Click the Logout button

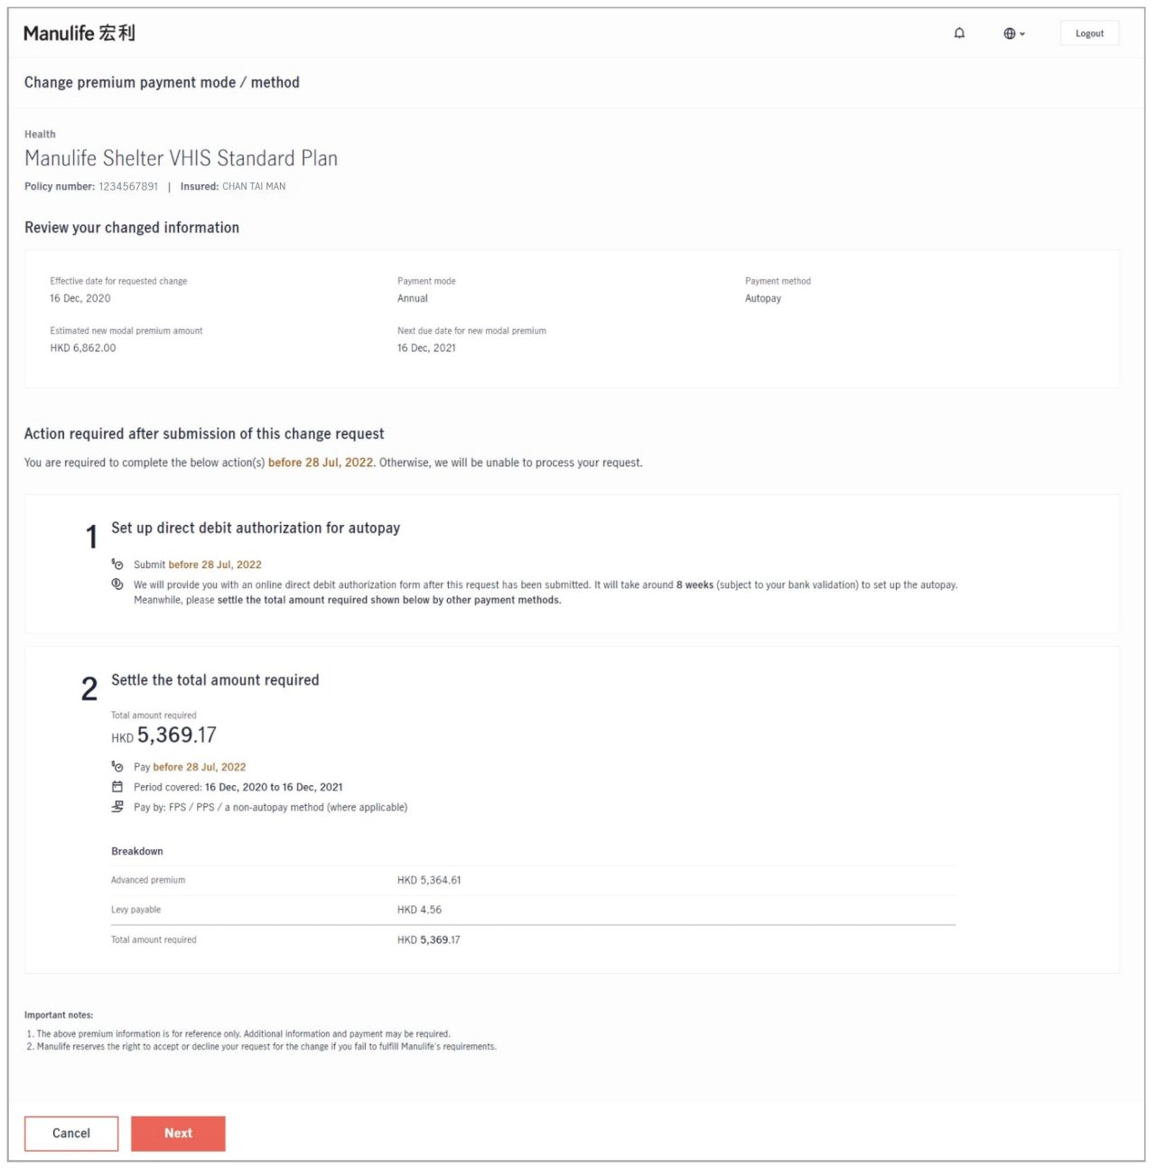pos(1089,33)
